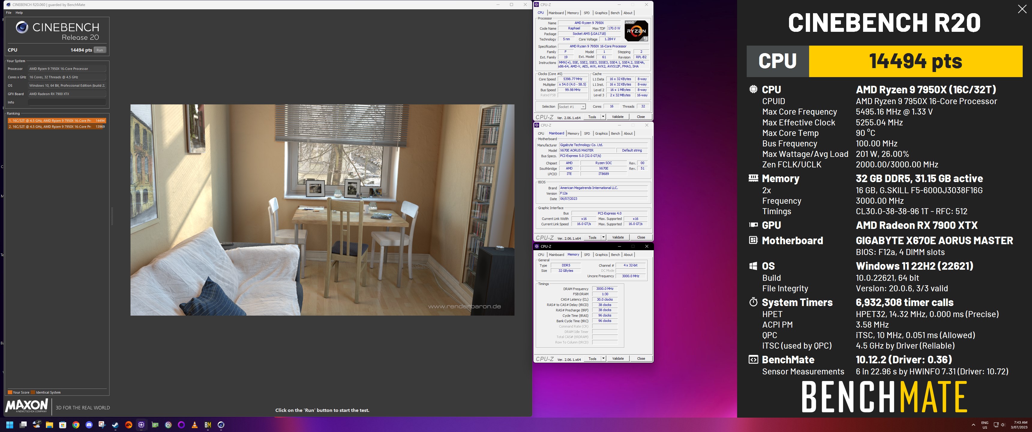Open the weather widget on the taskbar

point(37,425)
